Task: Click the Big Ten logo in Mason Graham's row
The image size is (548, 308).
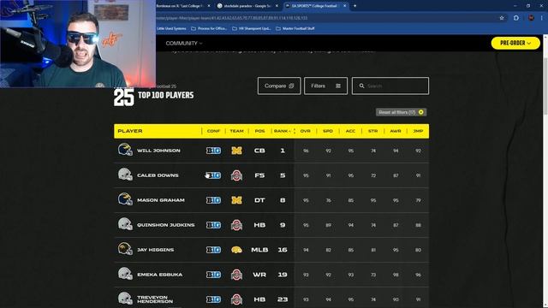Action: click(x=213, y=200)
